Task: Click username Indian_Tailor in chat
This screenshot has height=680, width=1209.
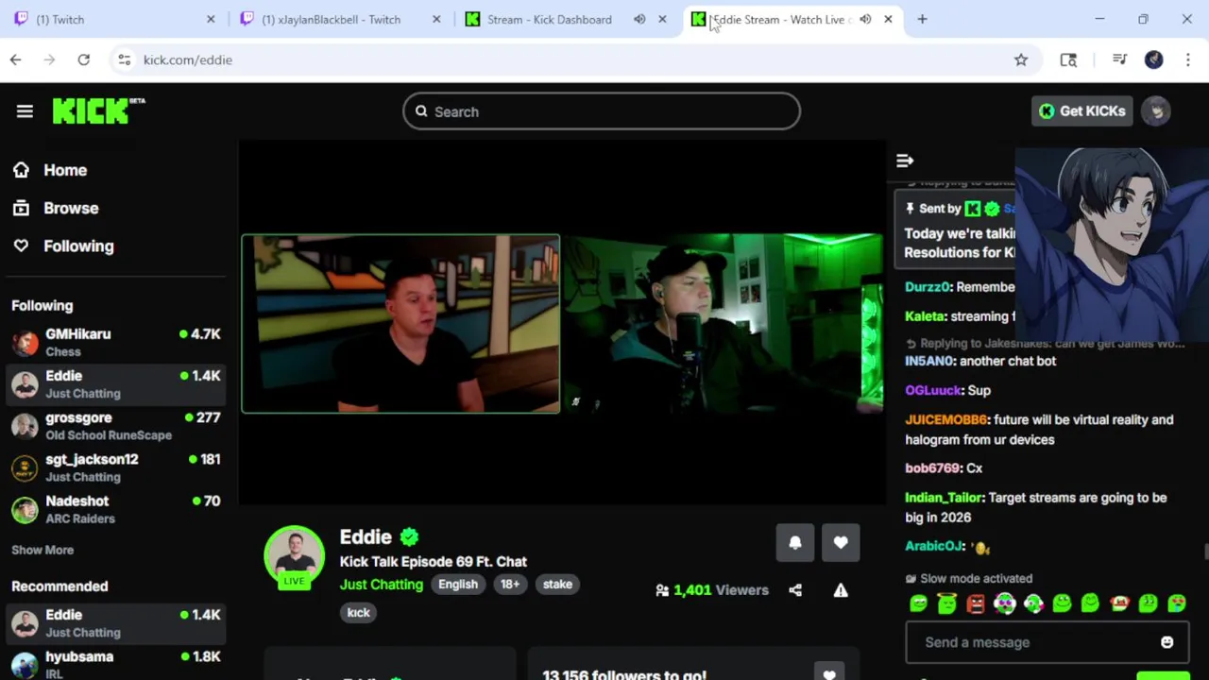Action: pos(944,498)
